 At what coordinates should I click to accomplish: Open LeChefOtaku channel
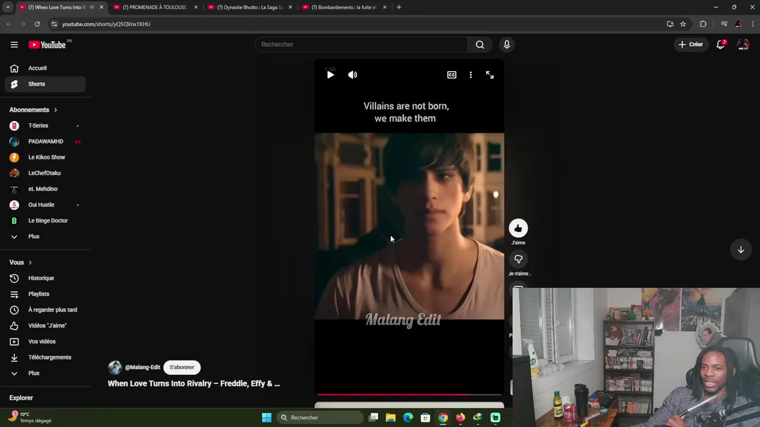point(45,173)
